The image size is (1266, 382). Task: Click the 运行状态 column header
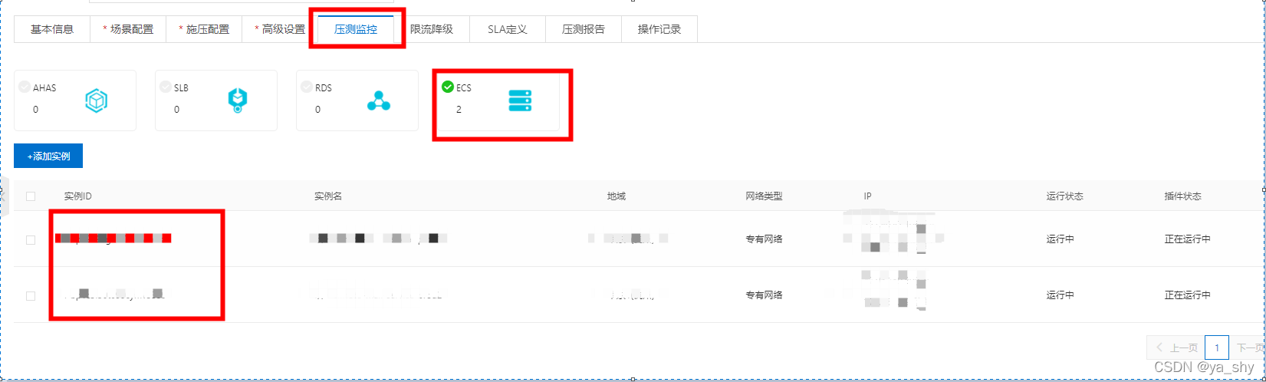click(1065, 196)
